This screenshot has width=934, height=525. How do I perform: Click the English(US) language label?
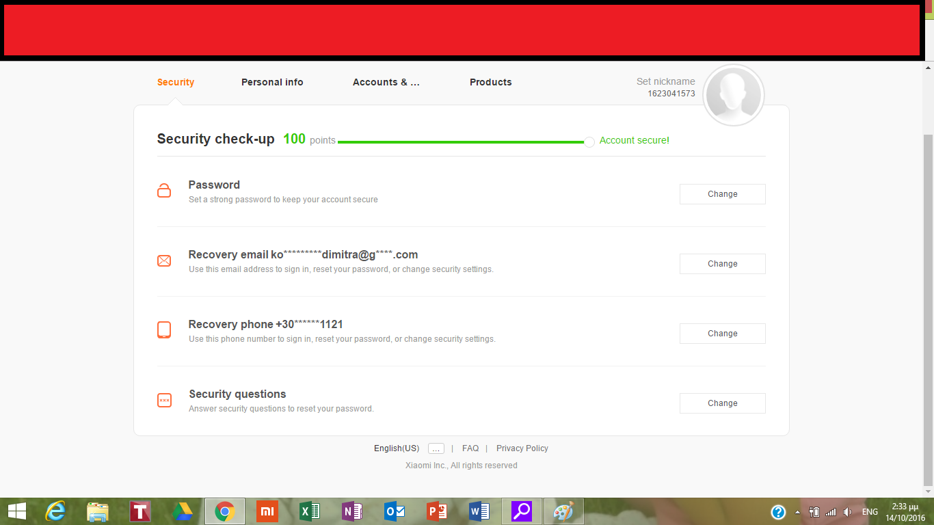[397, 448]
